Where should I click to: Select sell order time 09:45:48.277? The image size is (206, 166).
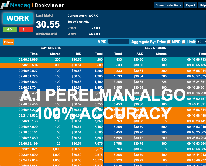point(197,160)
